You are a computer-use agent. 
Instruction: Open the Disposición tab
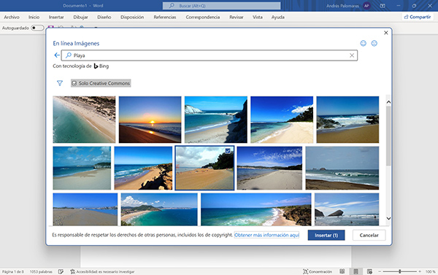coord(132,17)
